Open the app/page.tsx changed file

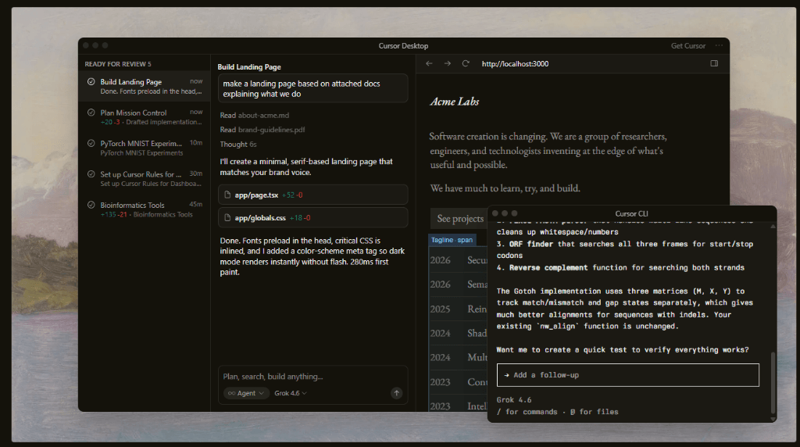pyautogui.click(x=312, y=195)
